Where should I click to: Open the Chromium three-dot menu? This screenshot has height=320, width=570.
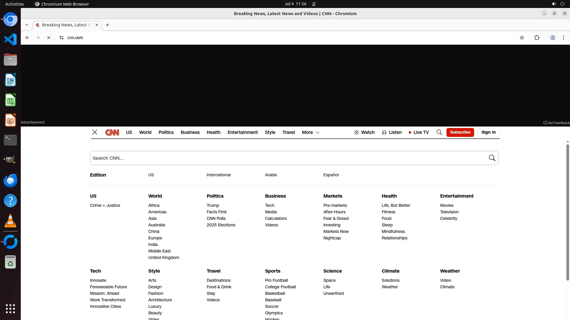(563, 38)
